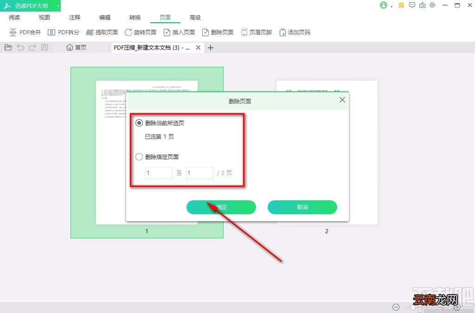Select page 2 thumbnail
Image resolution: width=475 pixels, height=313 pixels.
pos(327,152)
